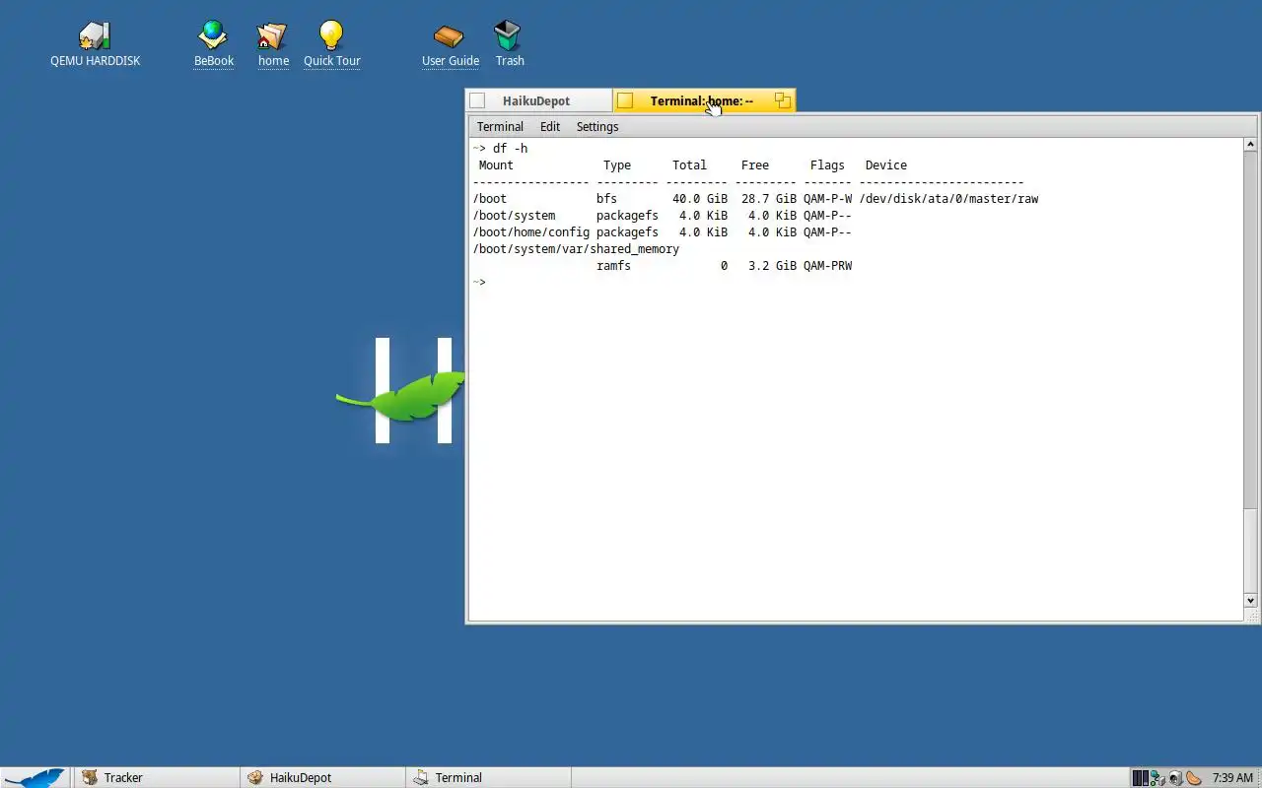Screen dimensions: 1262x788
Task: Click the 'Mount' column header
Action: [496, 165]
